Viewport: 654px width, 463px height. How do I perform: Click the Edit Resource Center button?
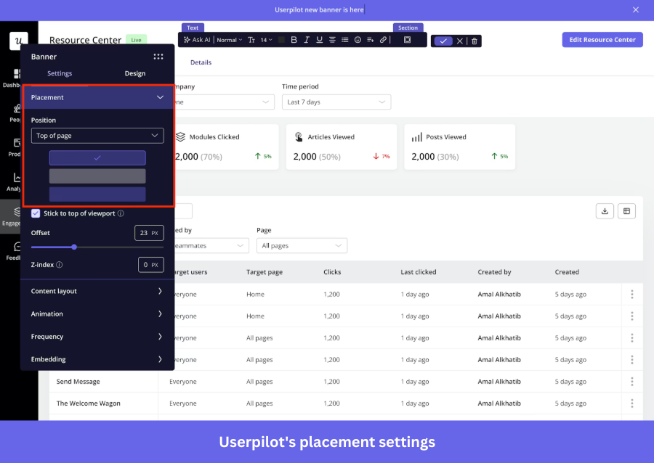tap(602, 40)
